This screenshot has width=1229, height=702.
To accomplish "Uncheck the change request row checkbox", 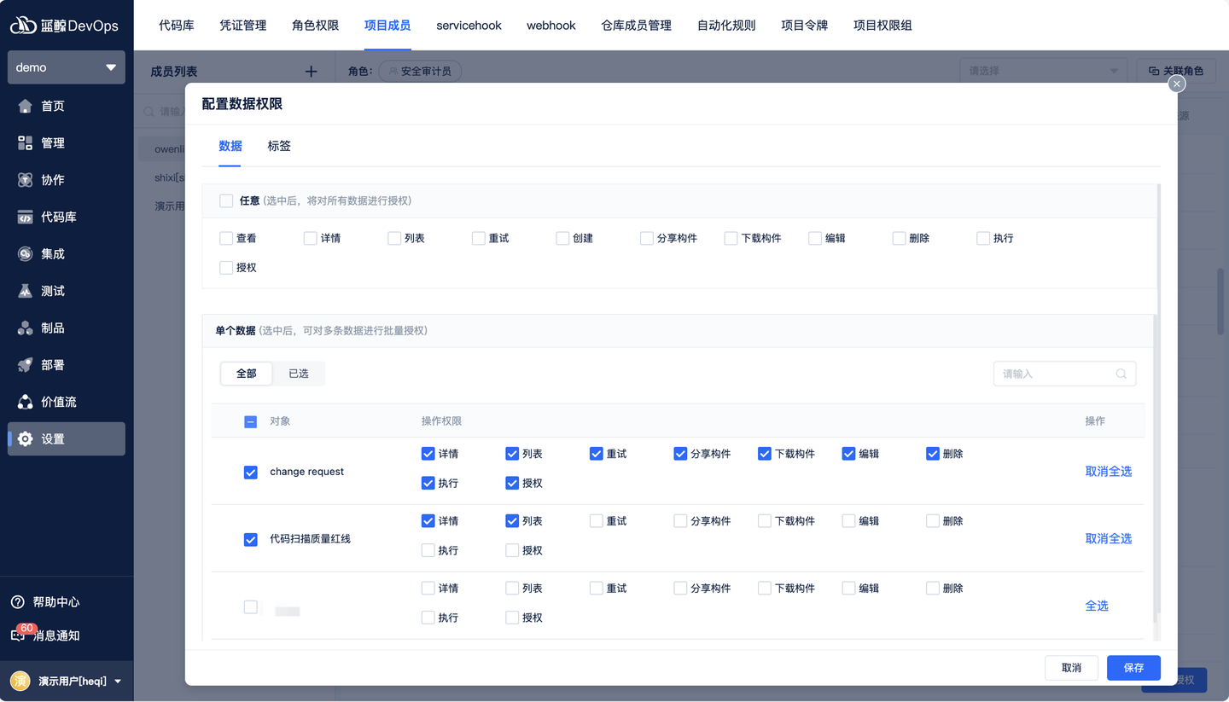I will [x=250, y=472].
